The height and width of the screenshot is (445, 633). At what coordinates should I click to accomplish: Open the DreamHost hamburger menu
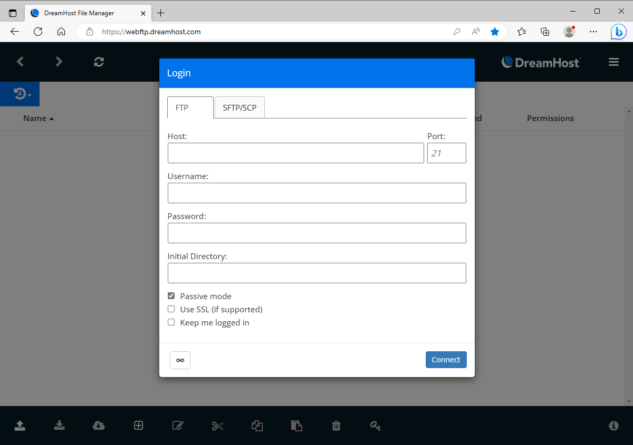(x=613, y=62)
